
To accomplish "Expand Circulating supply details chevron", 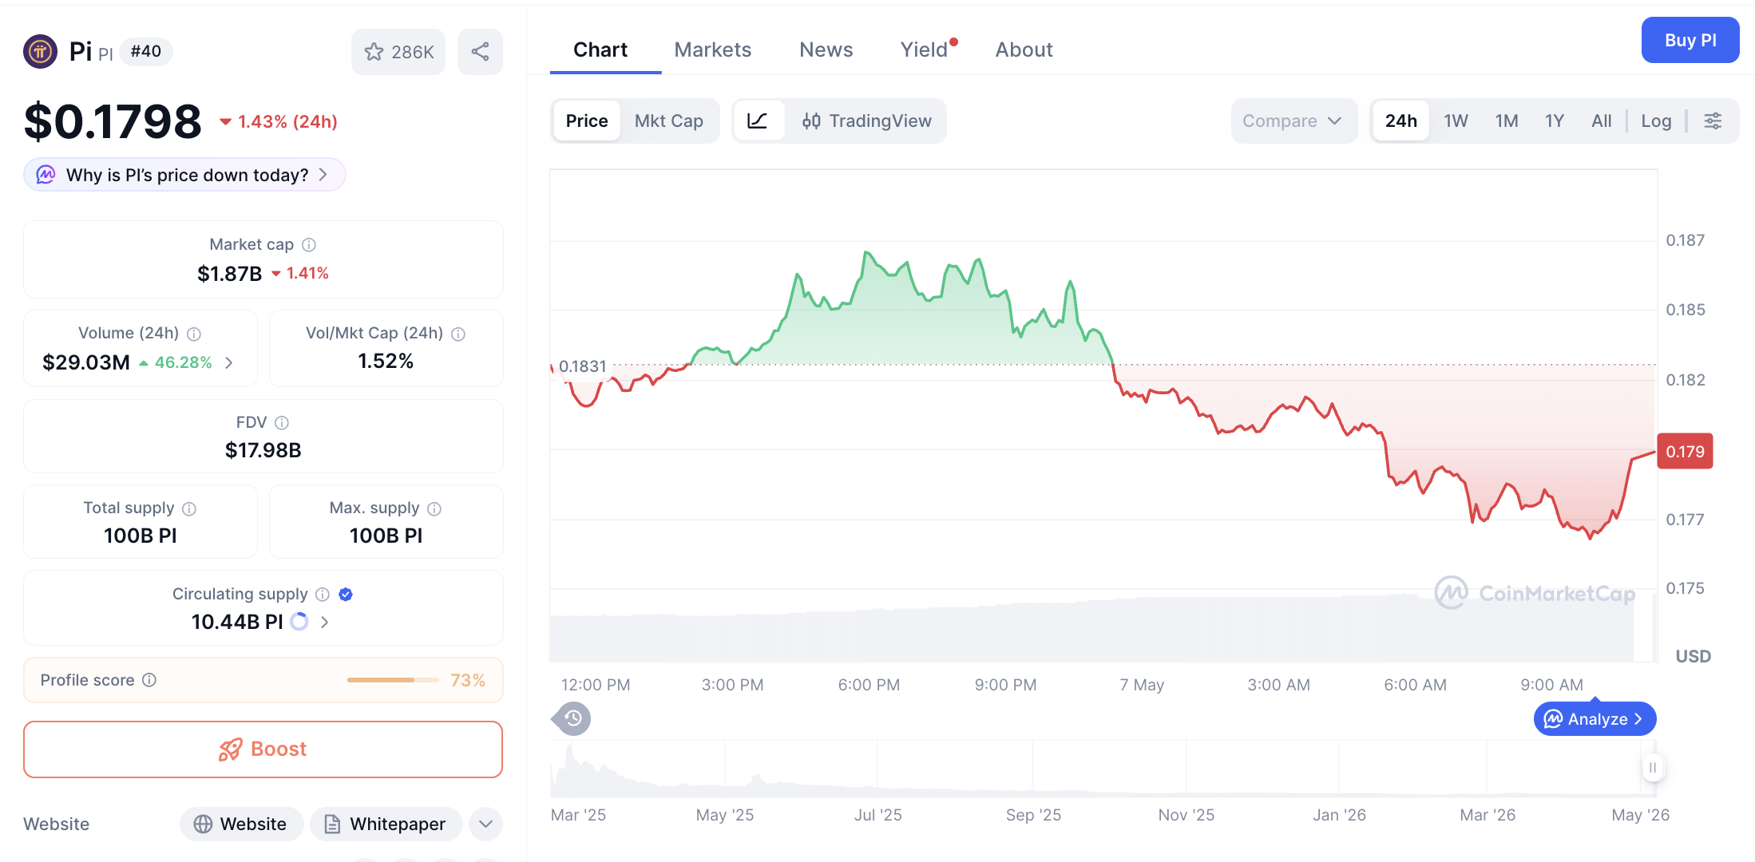I will 325,622.
